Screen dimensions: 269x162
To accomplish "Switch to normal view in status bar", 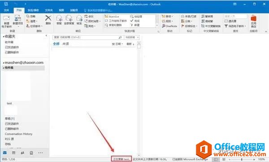I will pos(216,159).
